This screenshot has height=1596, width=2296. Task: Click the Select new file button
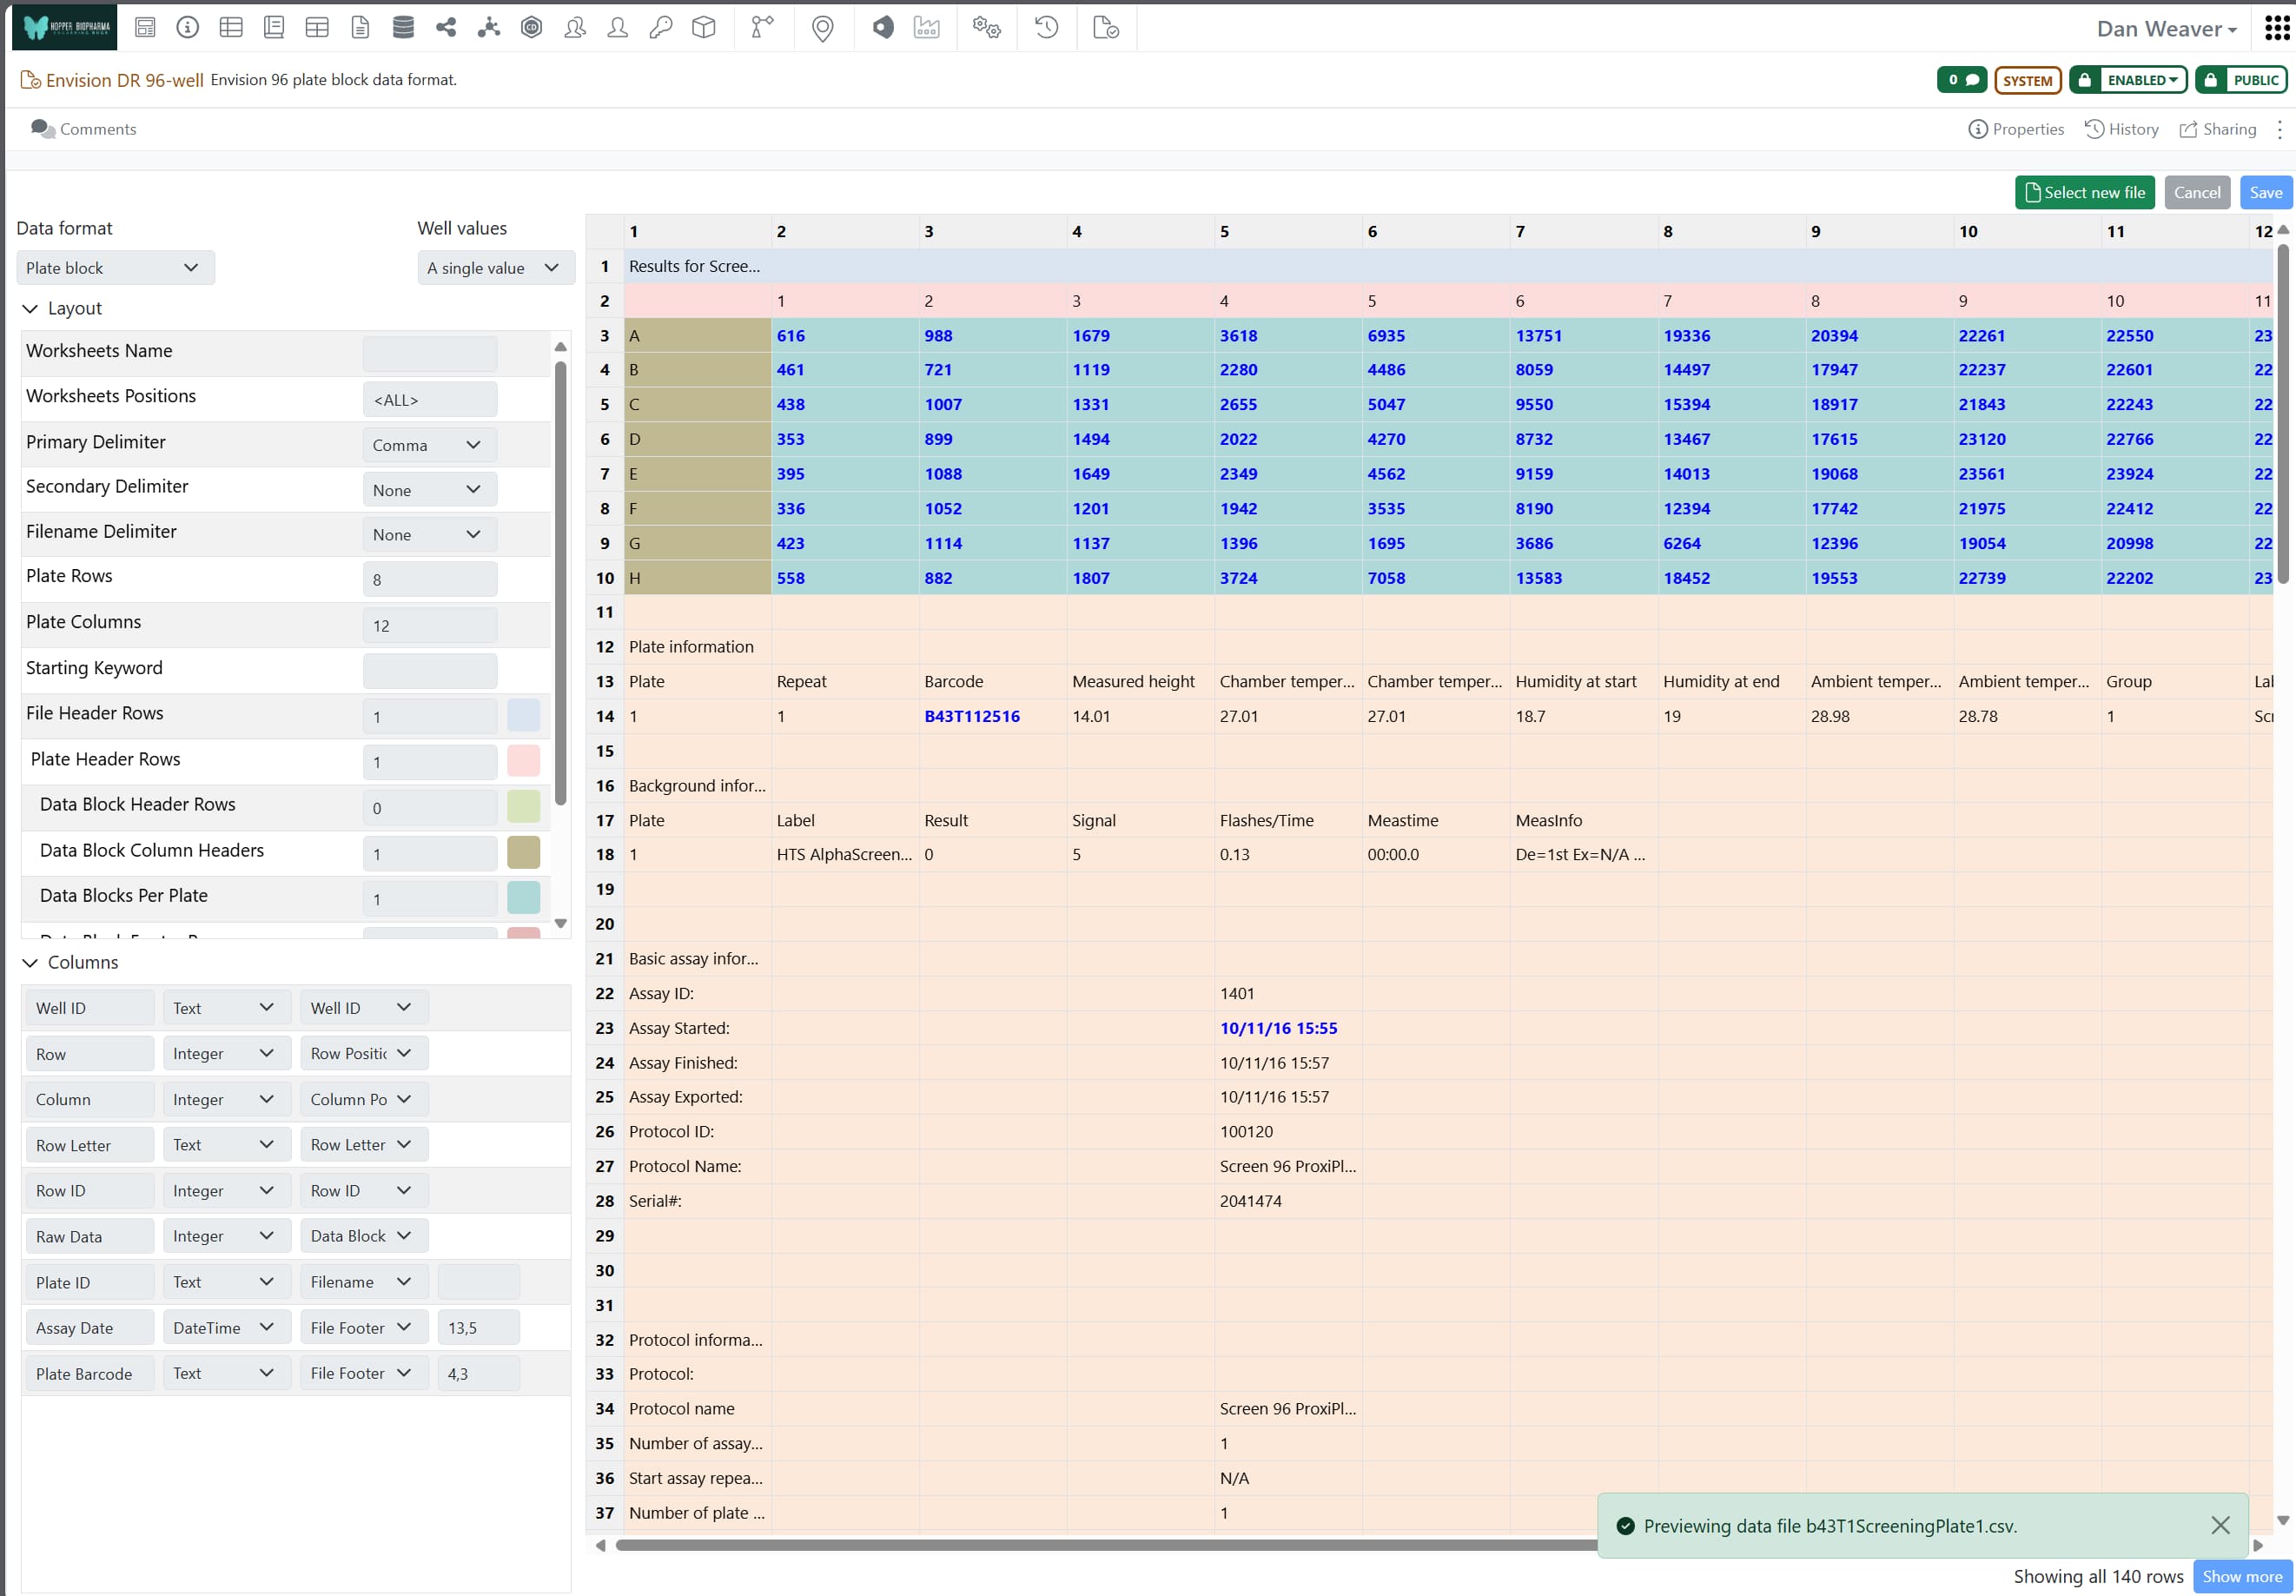[2084, 193]
